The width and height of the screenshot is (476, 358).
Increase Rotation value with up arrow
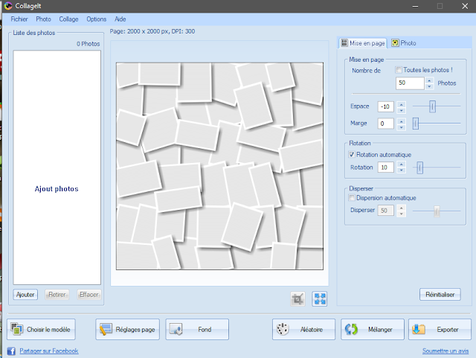tap(402, 164)
